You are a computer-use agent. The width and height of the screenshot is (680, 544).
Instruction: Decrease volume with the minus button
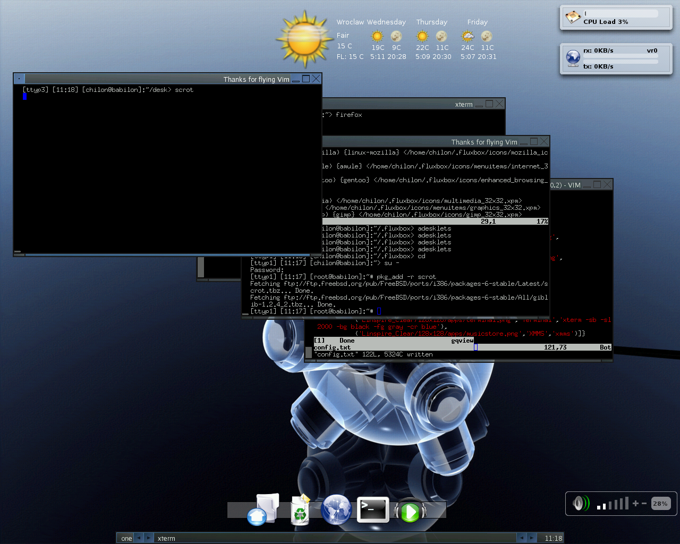pos(644,503)
